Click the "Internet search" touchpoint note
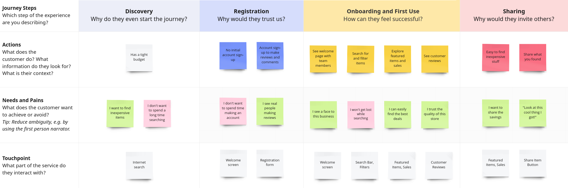This screenshot has height=188, width=568. 139,165
